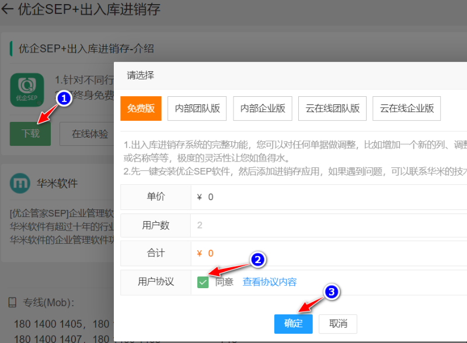Click the blue 确定 button
The height and width of the screenshot is (343, 467).
pos(294,324)
